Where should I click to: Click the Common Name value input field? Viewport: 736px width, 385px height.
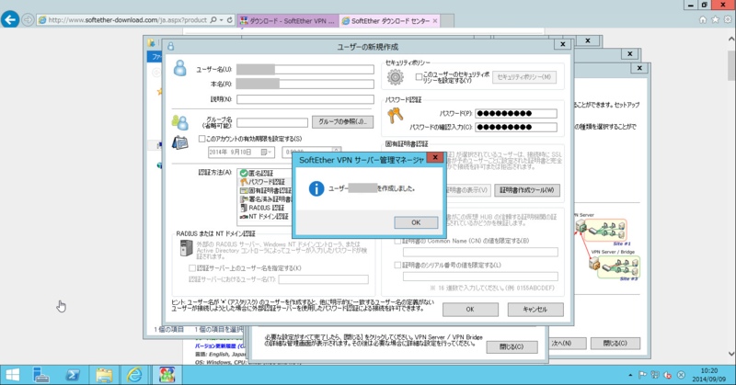click(x=480, y=252)
